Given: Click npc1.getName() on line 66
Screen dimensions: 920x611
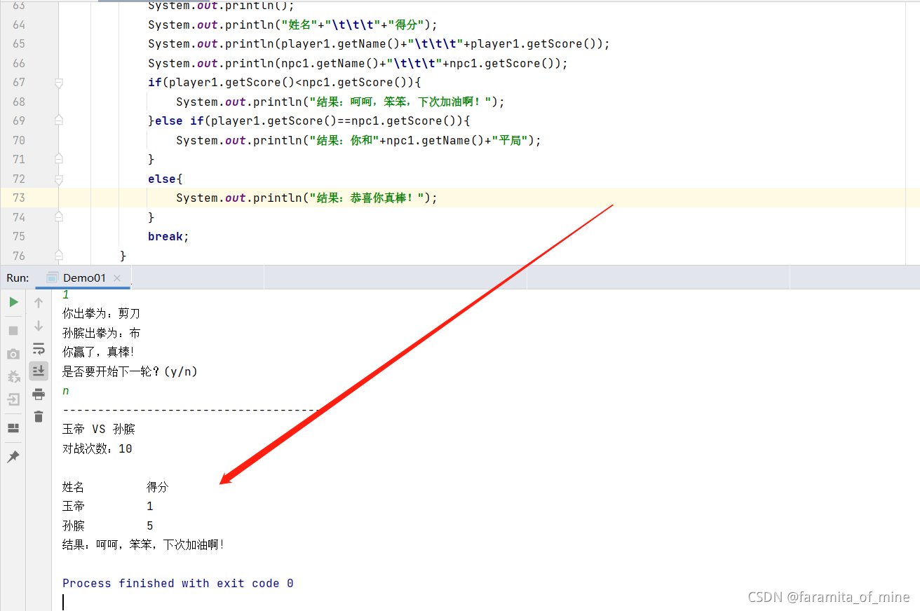Looking at the screenshot, I should point(330,63).
